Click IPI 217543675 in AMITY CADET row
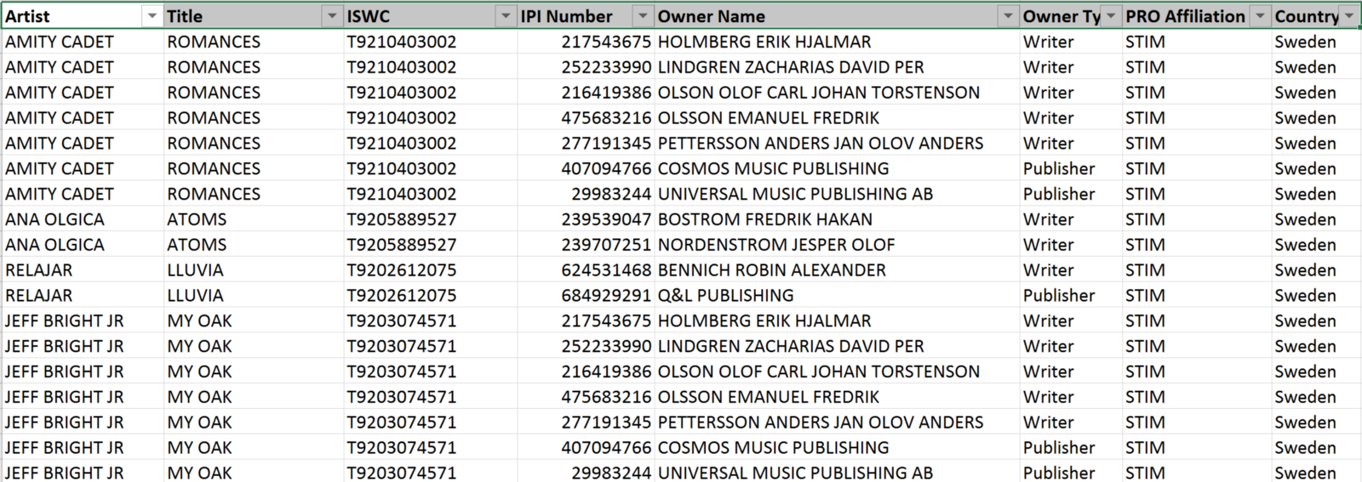 point(587,42)
